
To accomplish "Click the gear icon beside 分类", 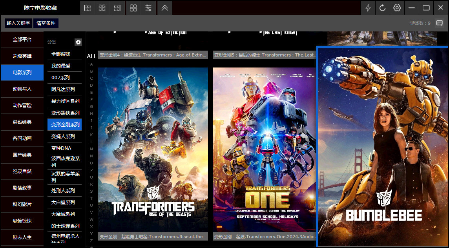I will pos(78,42).
